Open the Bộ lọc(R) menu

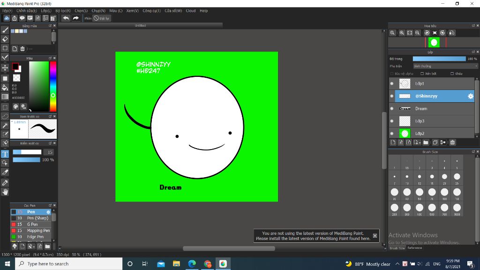coord(63,11)
